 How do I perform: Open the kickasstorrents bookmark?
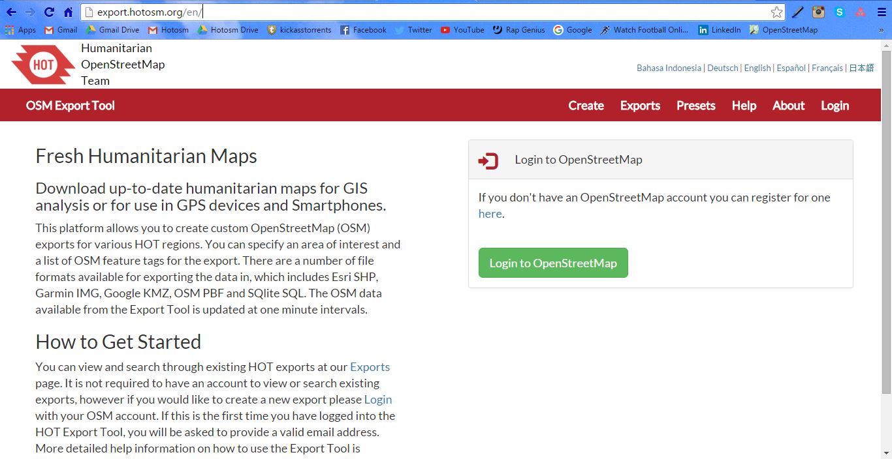[299, 30]
